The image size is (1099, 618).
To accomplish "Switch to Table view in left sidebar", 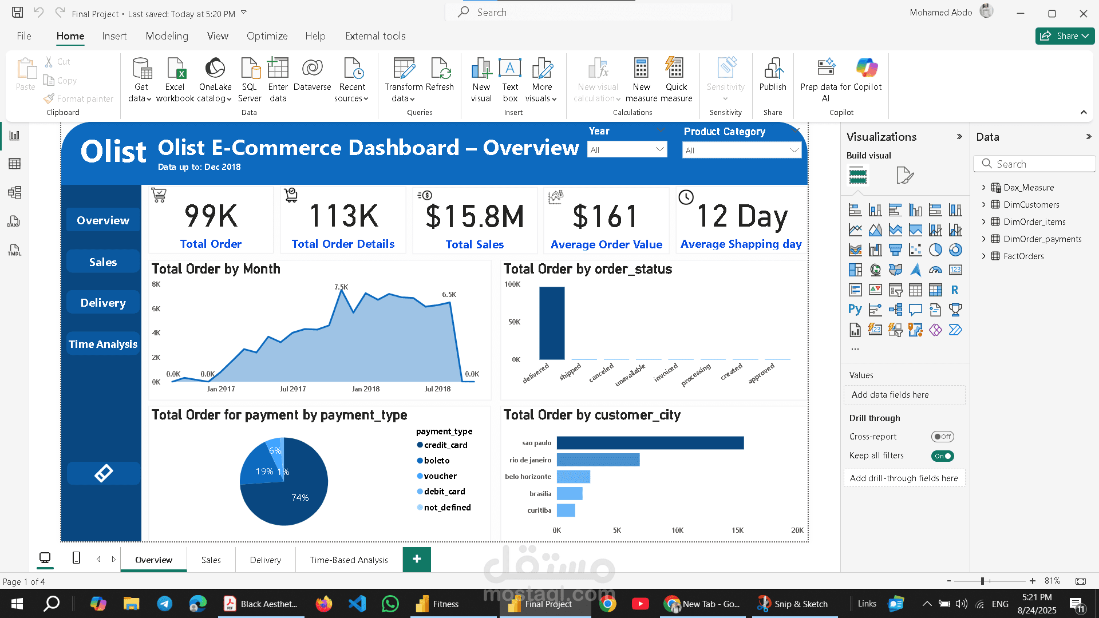I will tap(15, 164).
